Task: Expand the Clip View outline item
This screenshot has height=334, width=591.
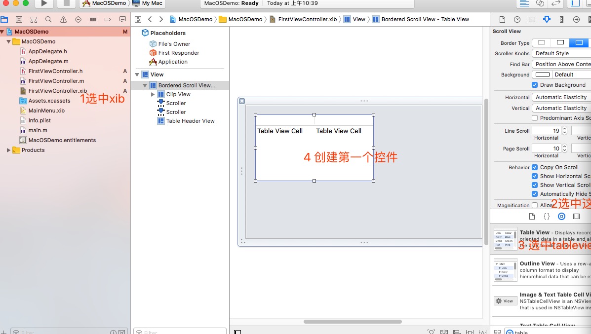Action: click(153, 94)
